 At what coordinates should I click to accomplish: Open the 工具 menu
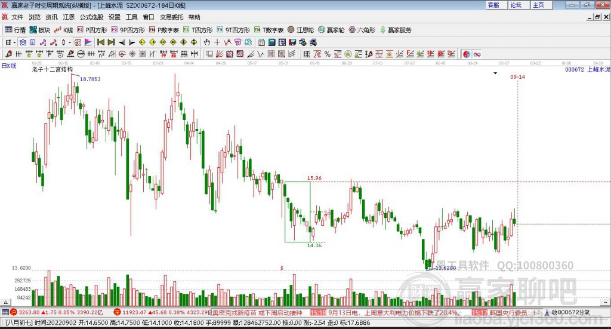click(x=132, y=17)
